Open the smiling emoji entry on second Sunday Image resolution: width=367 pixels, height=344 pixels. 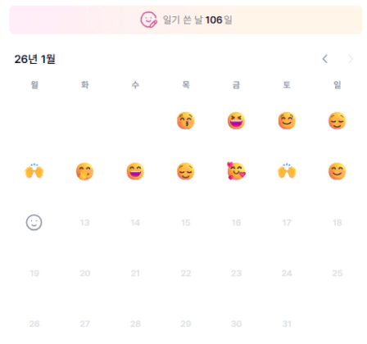[x=338, y=171]
